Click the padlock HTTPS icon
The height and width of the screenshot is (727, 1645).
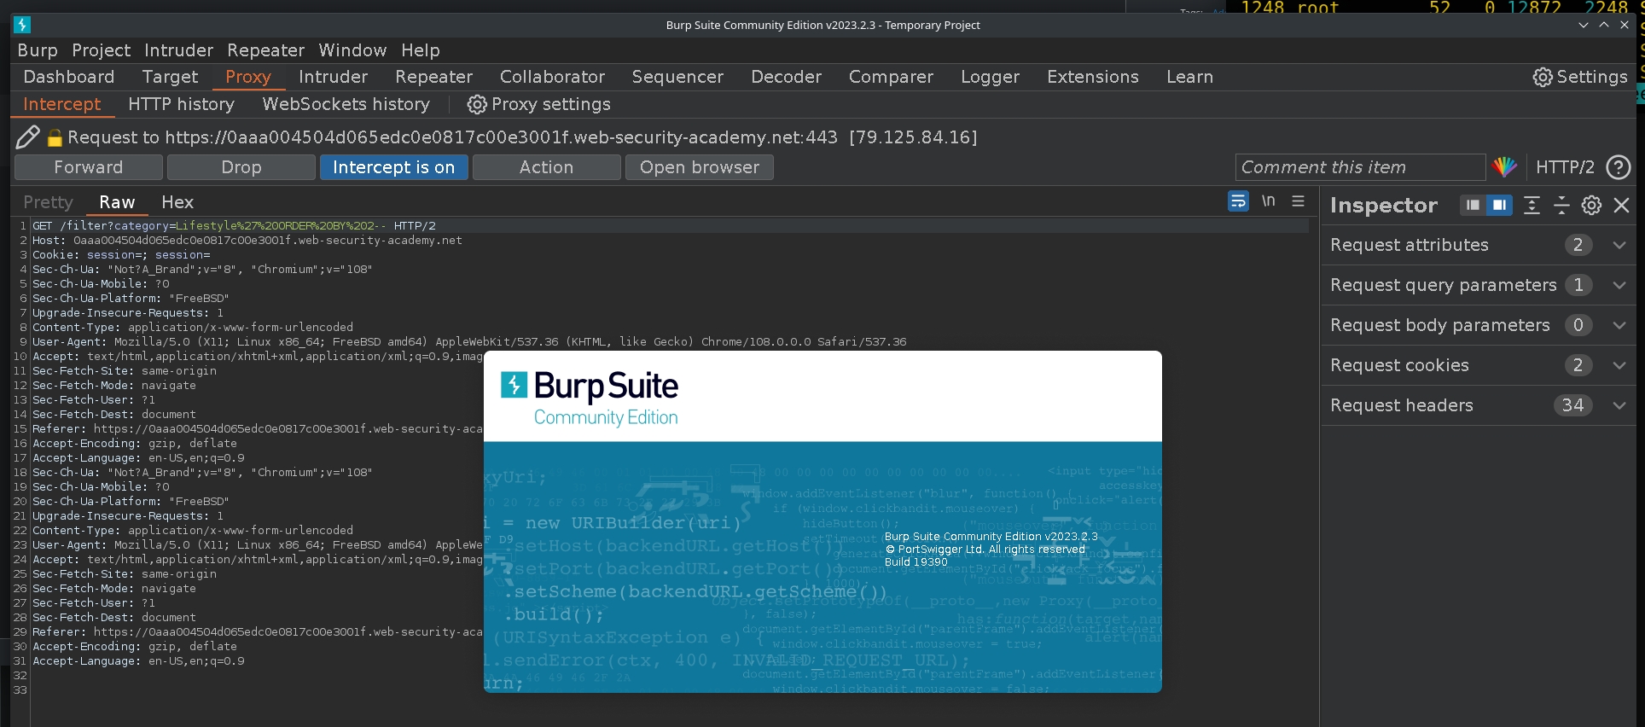click(x=55, y=137)
